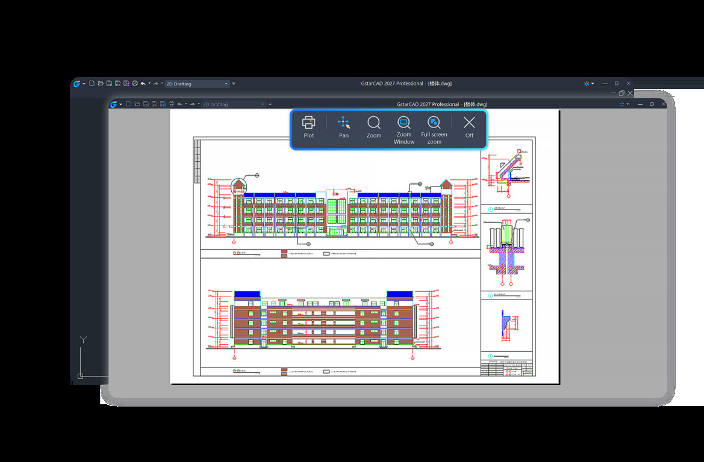Click New file icon in back window toolbar
Image resolution: width=704 pixels, height=462 pixels.
(x=92, y=84)
